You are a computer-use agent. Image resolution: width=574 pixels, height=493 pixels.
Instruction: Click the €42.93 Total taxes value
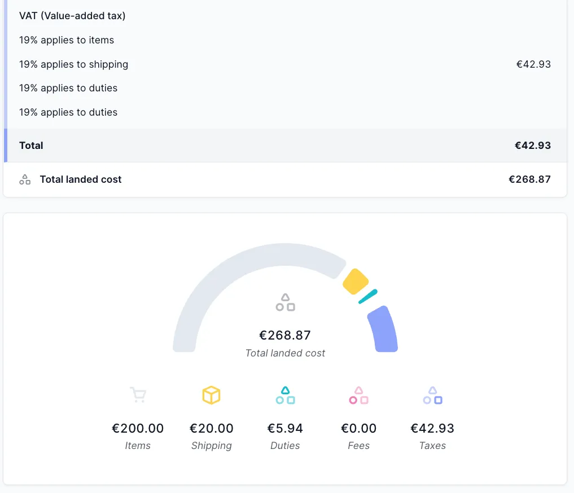point(533,146)
